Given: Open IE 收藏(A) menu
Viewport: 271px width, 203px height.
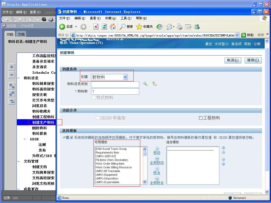Looking at the screenshot, I should point(111,18).
